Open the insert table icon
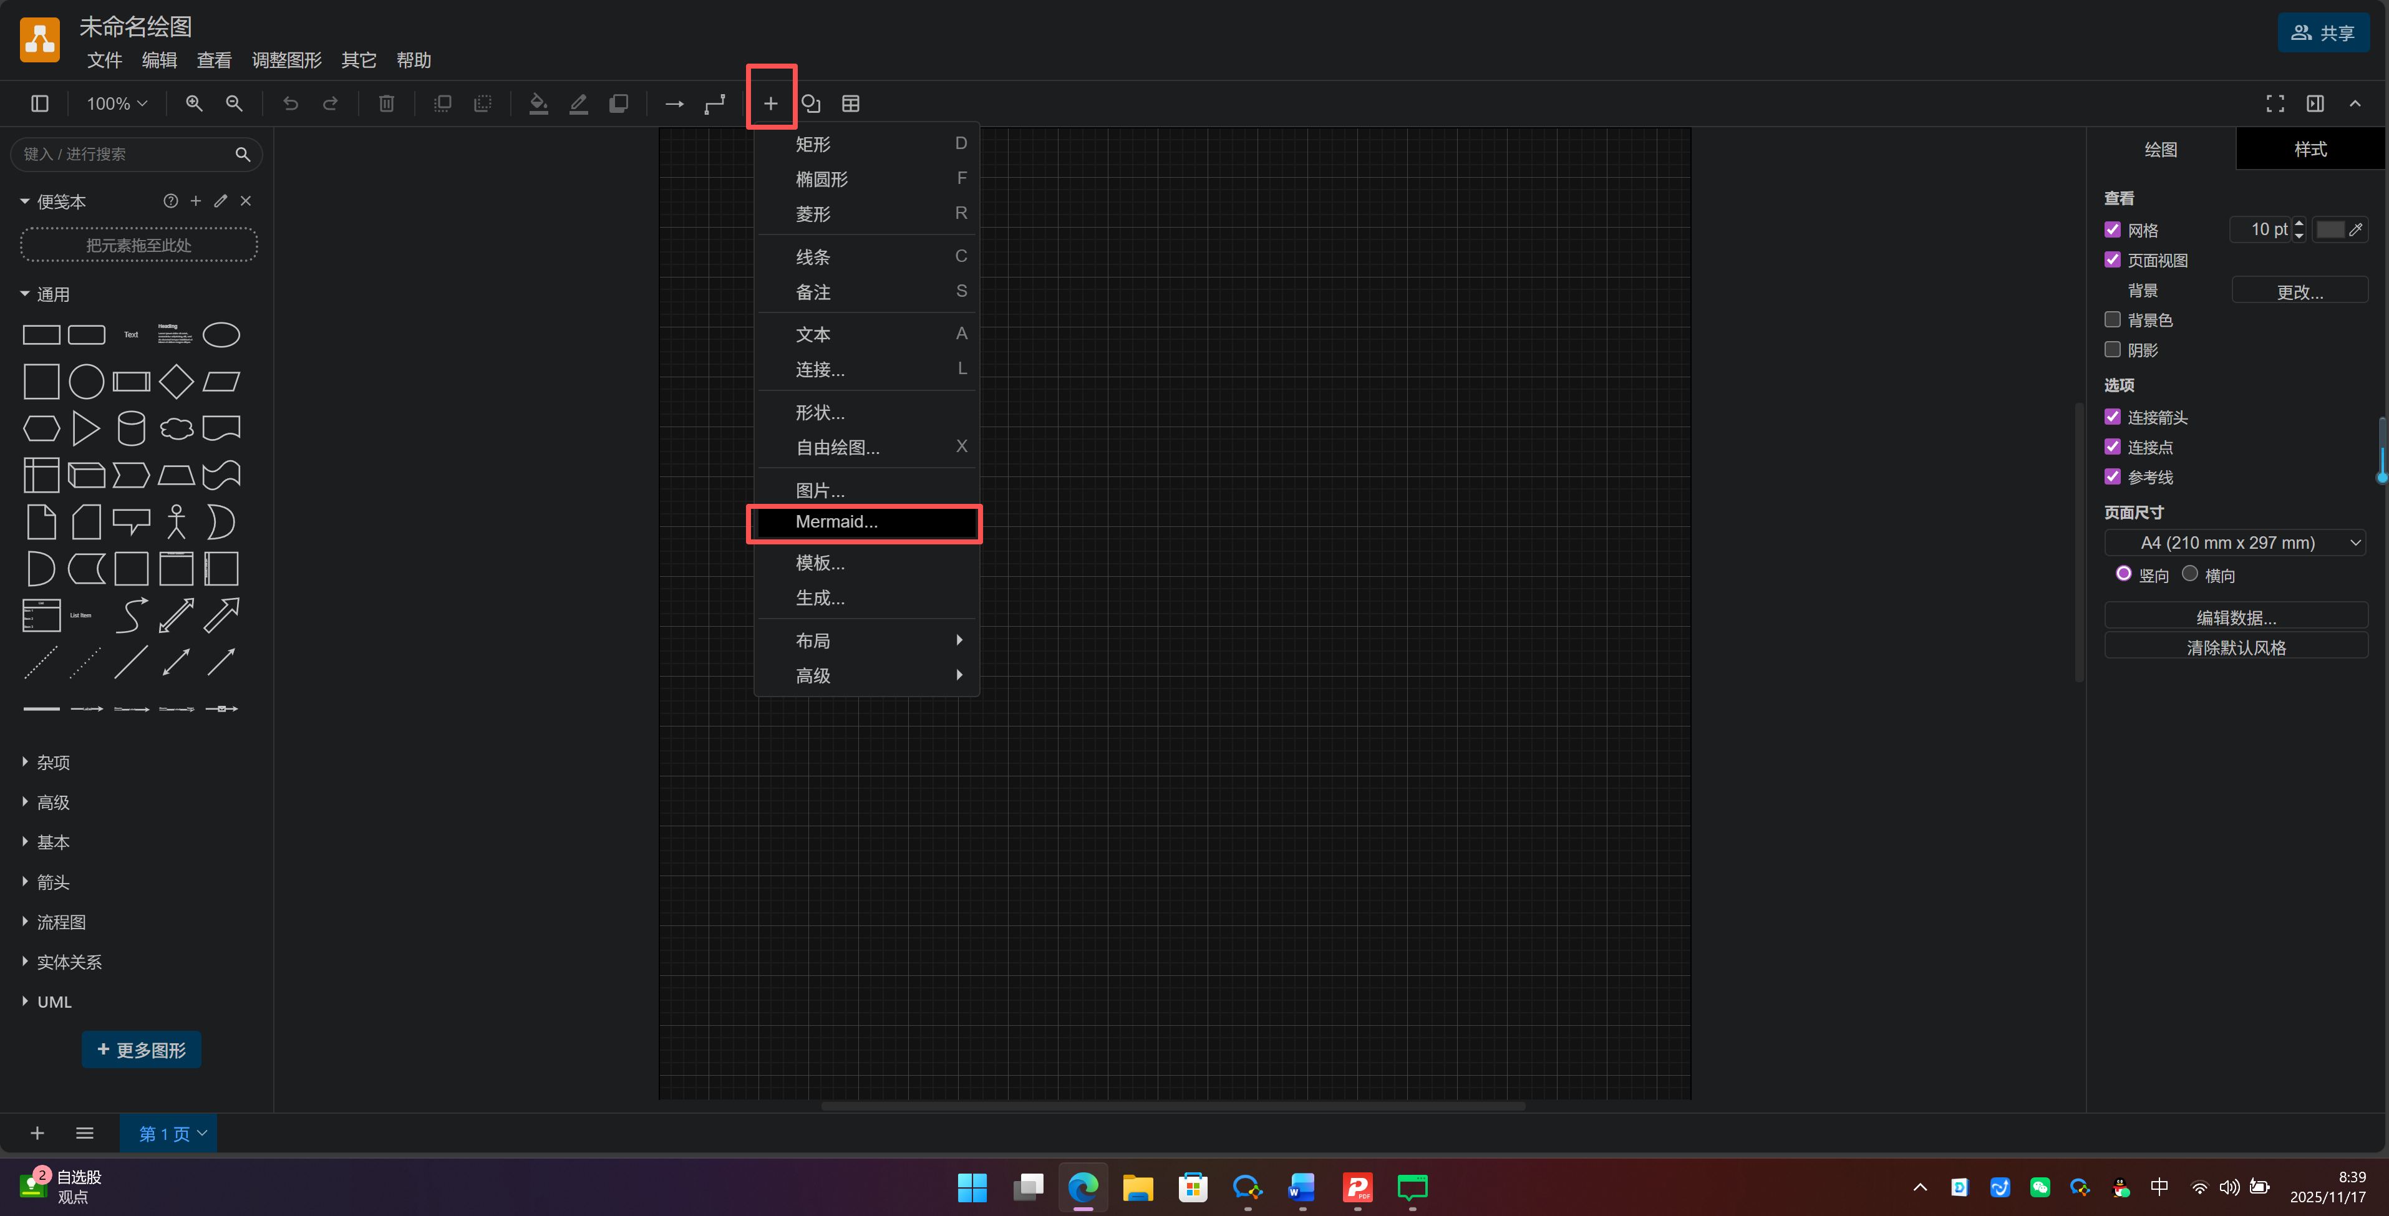The height and width of the screenshot is (1216, 2389). [x=850, y=104]
